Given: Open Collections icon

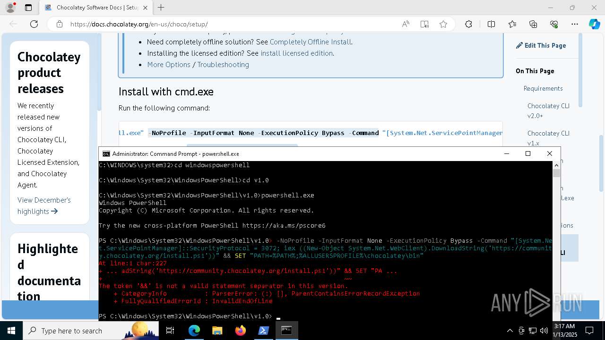Looking at the screenshot, I should (x=533, y=24).
